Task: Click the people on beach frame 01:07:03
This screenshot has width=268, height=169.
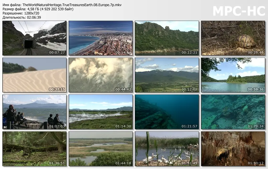Action: click(x=35, y=112)
